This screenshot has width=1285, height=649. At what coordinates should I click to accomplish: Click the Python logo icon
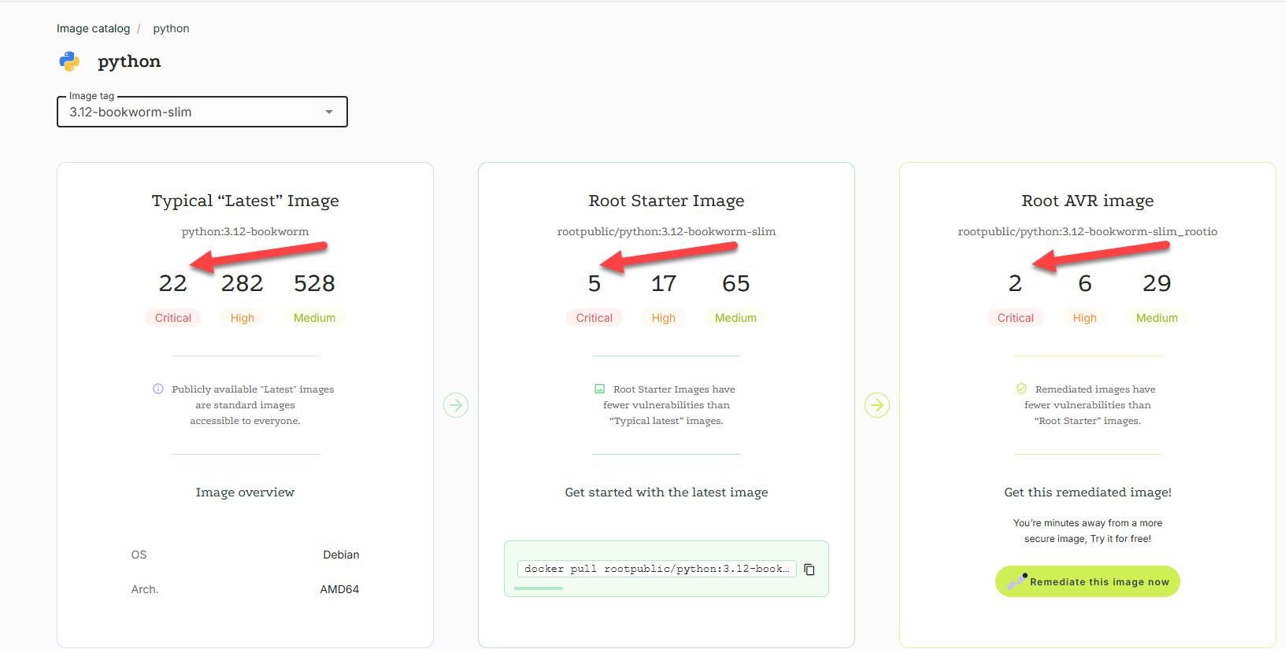(69, 61)
